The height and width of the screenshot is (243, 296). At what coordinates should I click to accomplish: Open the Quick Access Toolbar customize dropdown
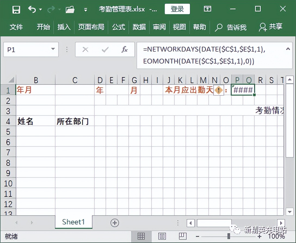85,9
